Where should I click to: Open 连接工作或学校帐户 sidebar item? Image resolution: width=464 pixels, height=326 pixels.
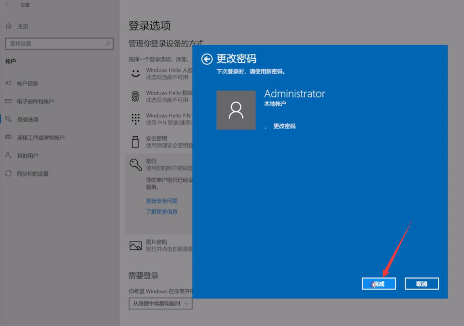[x=40, y=137]
